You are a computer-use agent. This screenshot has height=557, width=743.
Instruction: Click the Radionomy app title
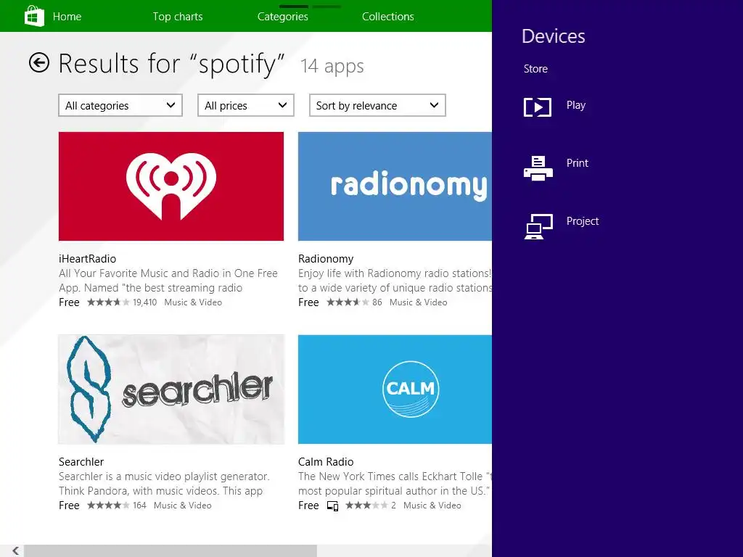pyautogui.click(x=326, y=259)
